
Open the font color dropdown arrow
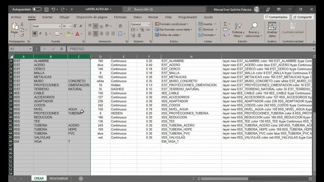82,34
